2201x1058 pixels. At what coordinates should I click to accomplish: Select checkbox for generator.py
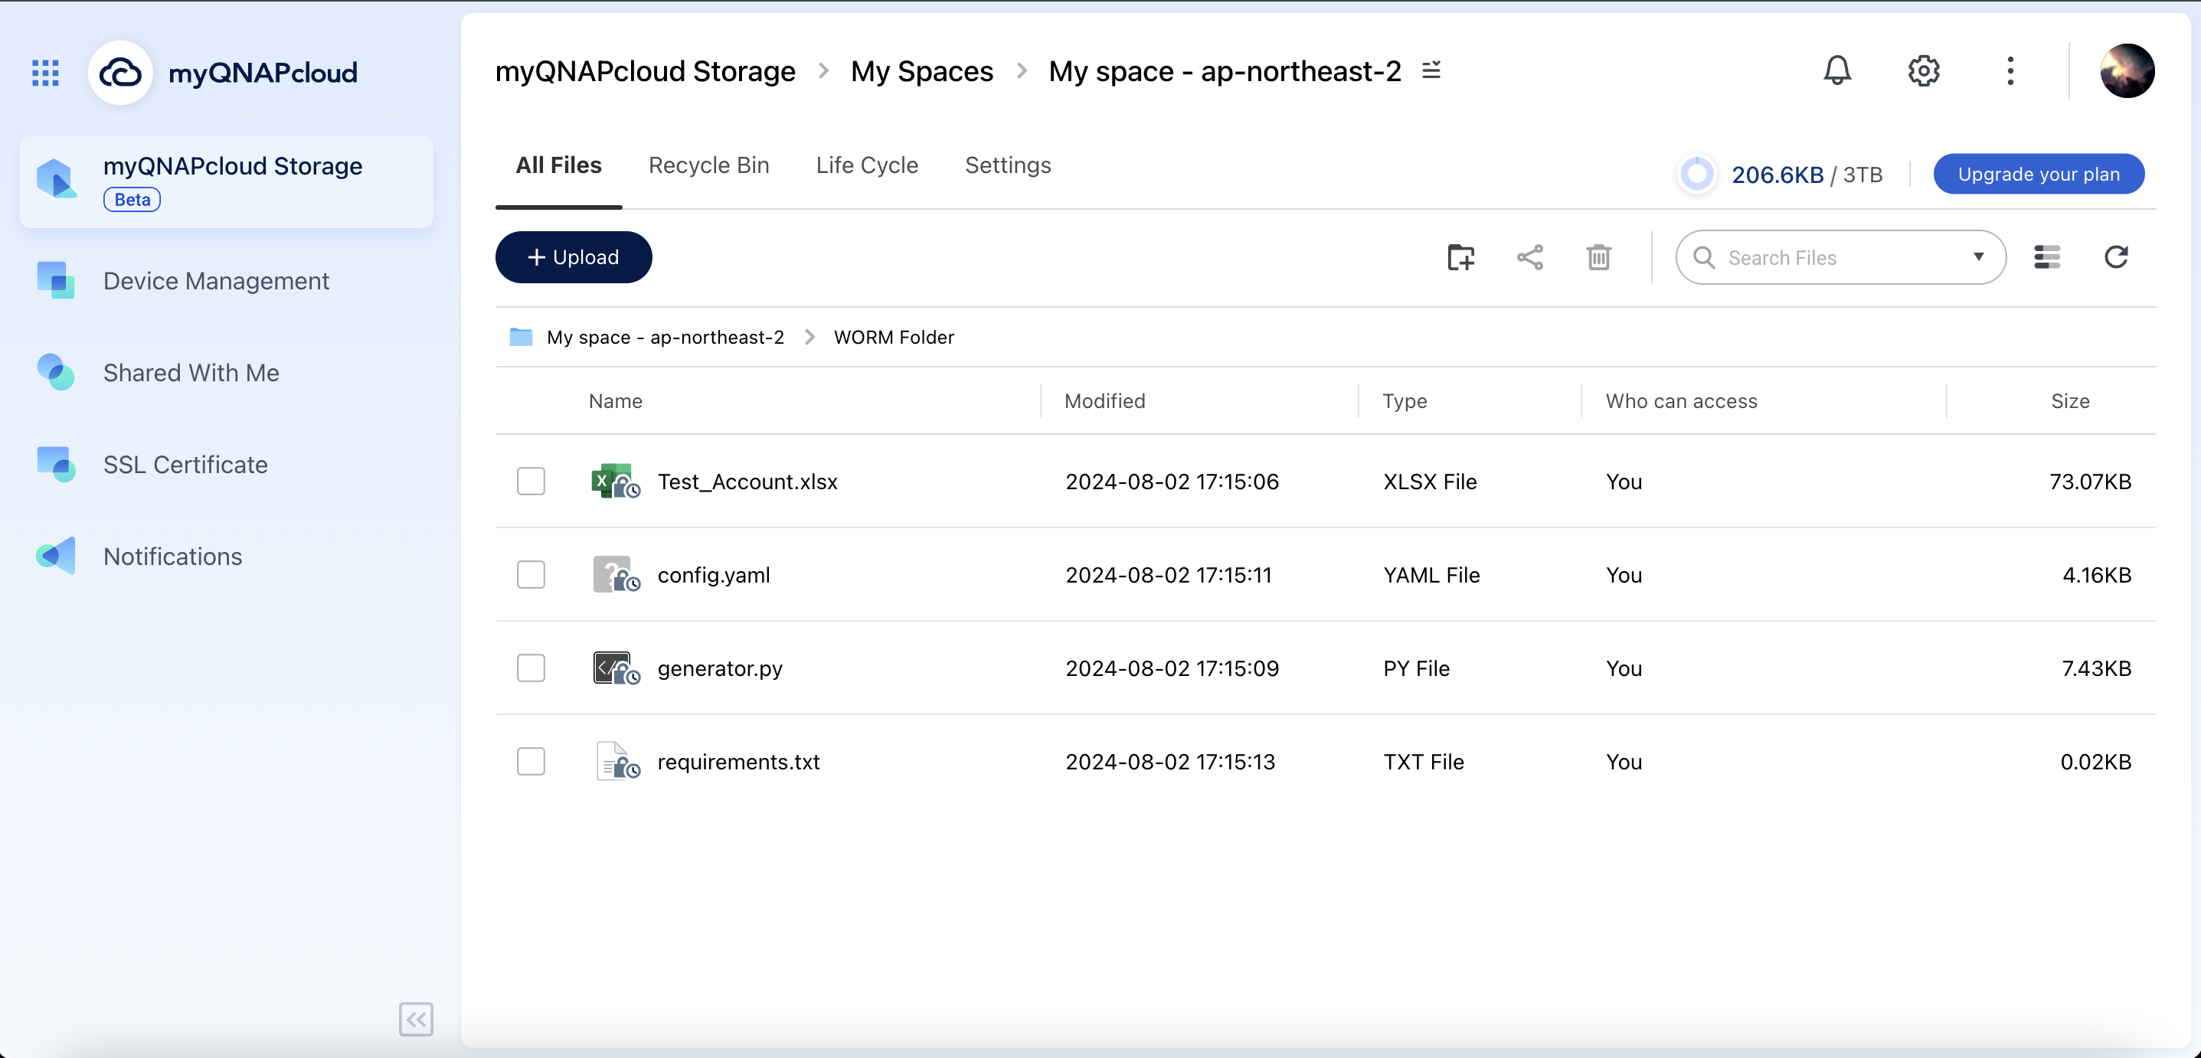(x=531, y=668)
